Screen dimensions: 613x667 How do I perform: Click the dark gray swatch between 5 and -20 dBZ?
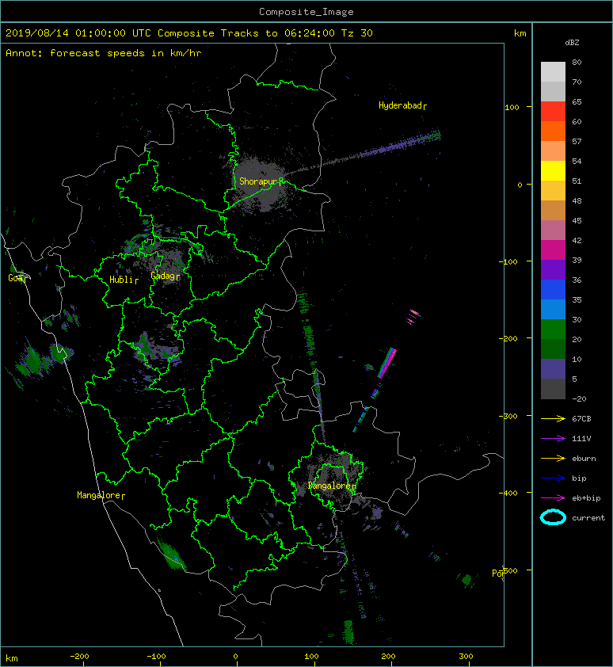(x=553, y=389)
